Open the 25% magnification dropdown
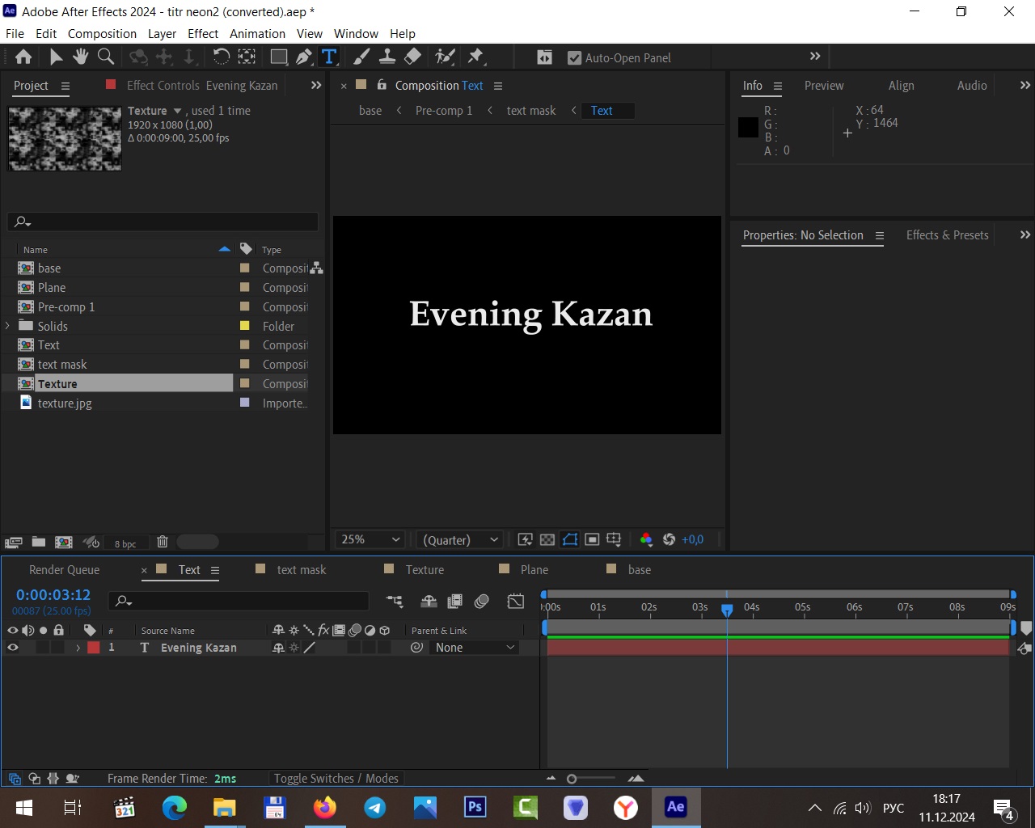 click(370, 539)
